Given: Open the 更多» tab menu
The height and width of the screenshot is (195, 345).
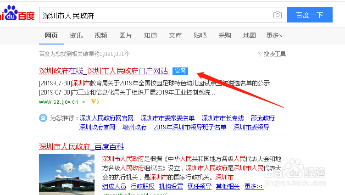Looking at the screenshot, I should point(274,35).
